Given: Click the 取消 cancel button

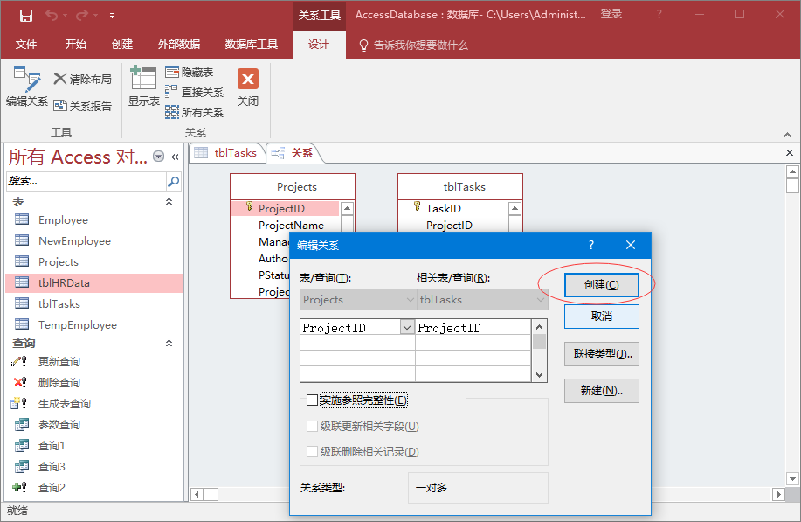Looking at the screenshot, I should click(601, 316).
